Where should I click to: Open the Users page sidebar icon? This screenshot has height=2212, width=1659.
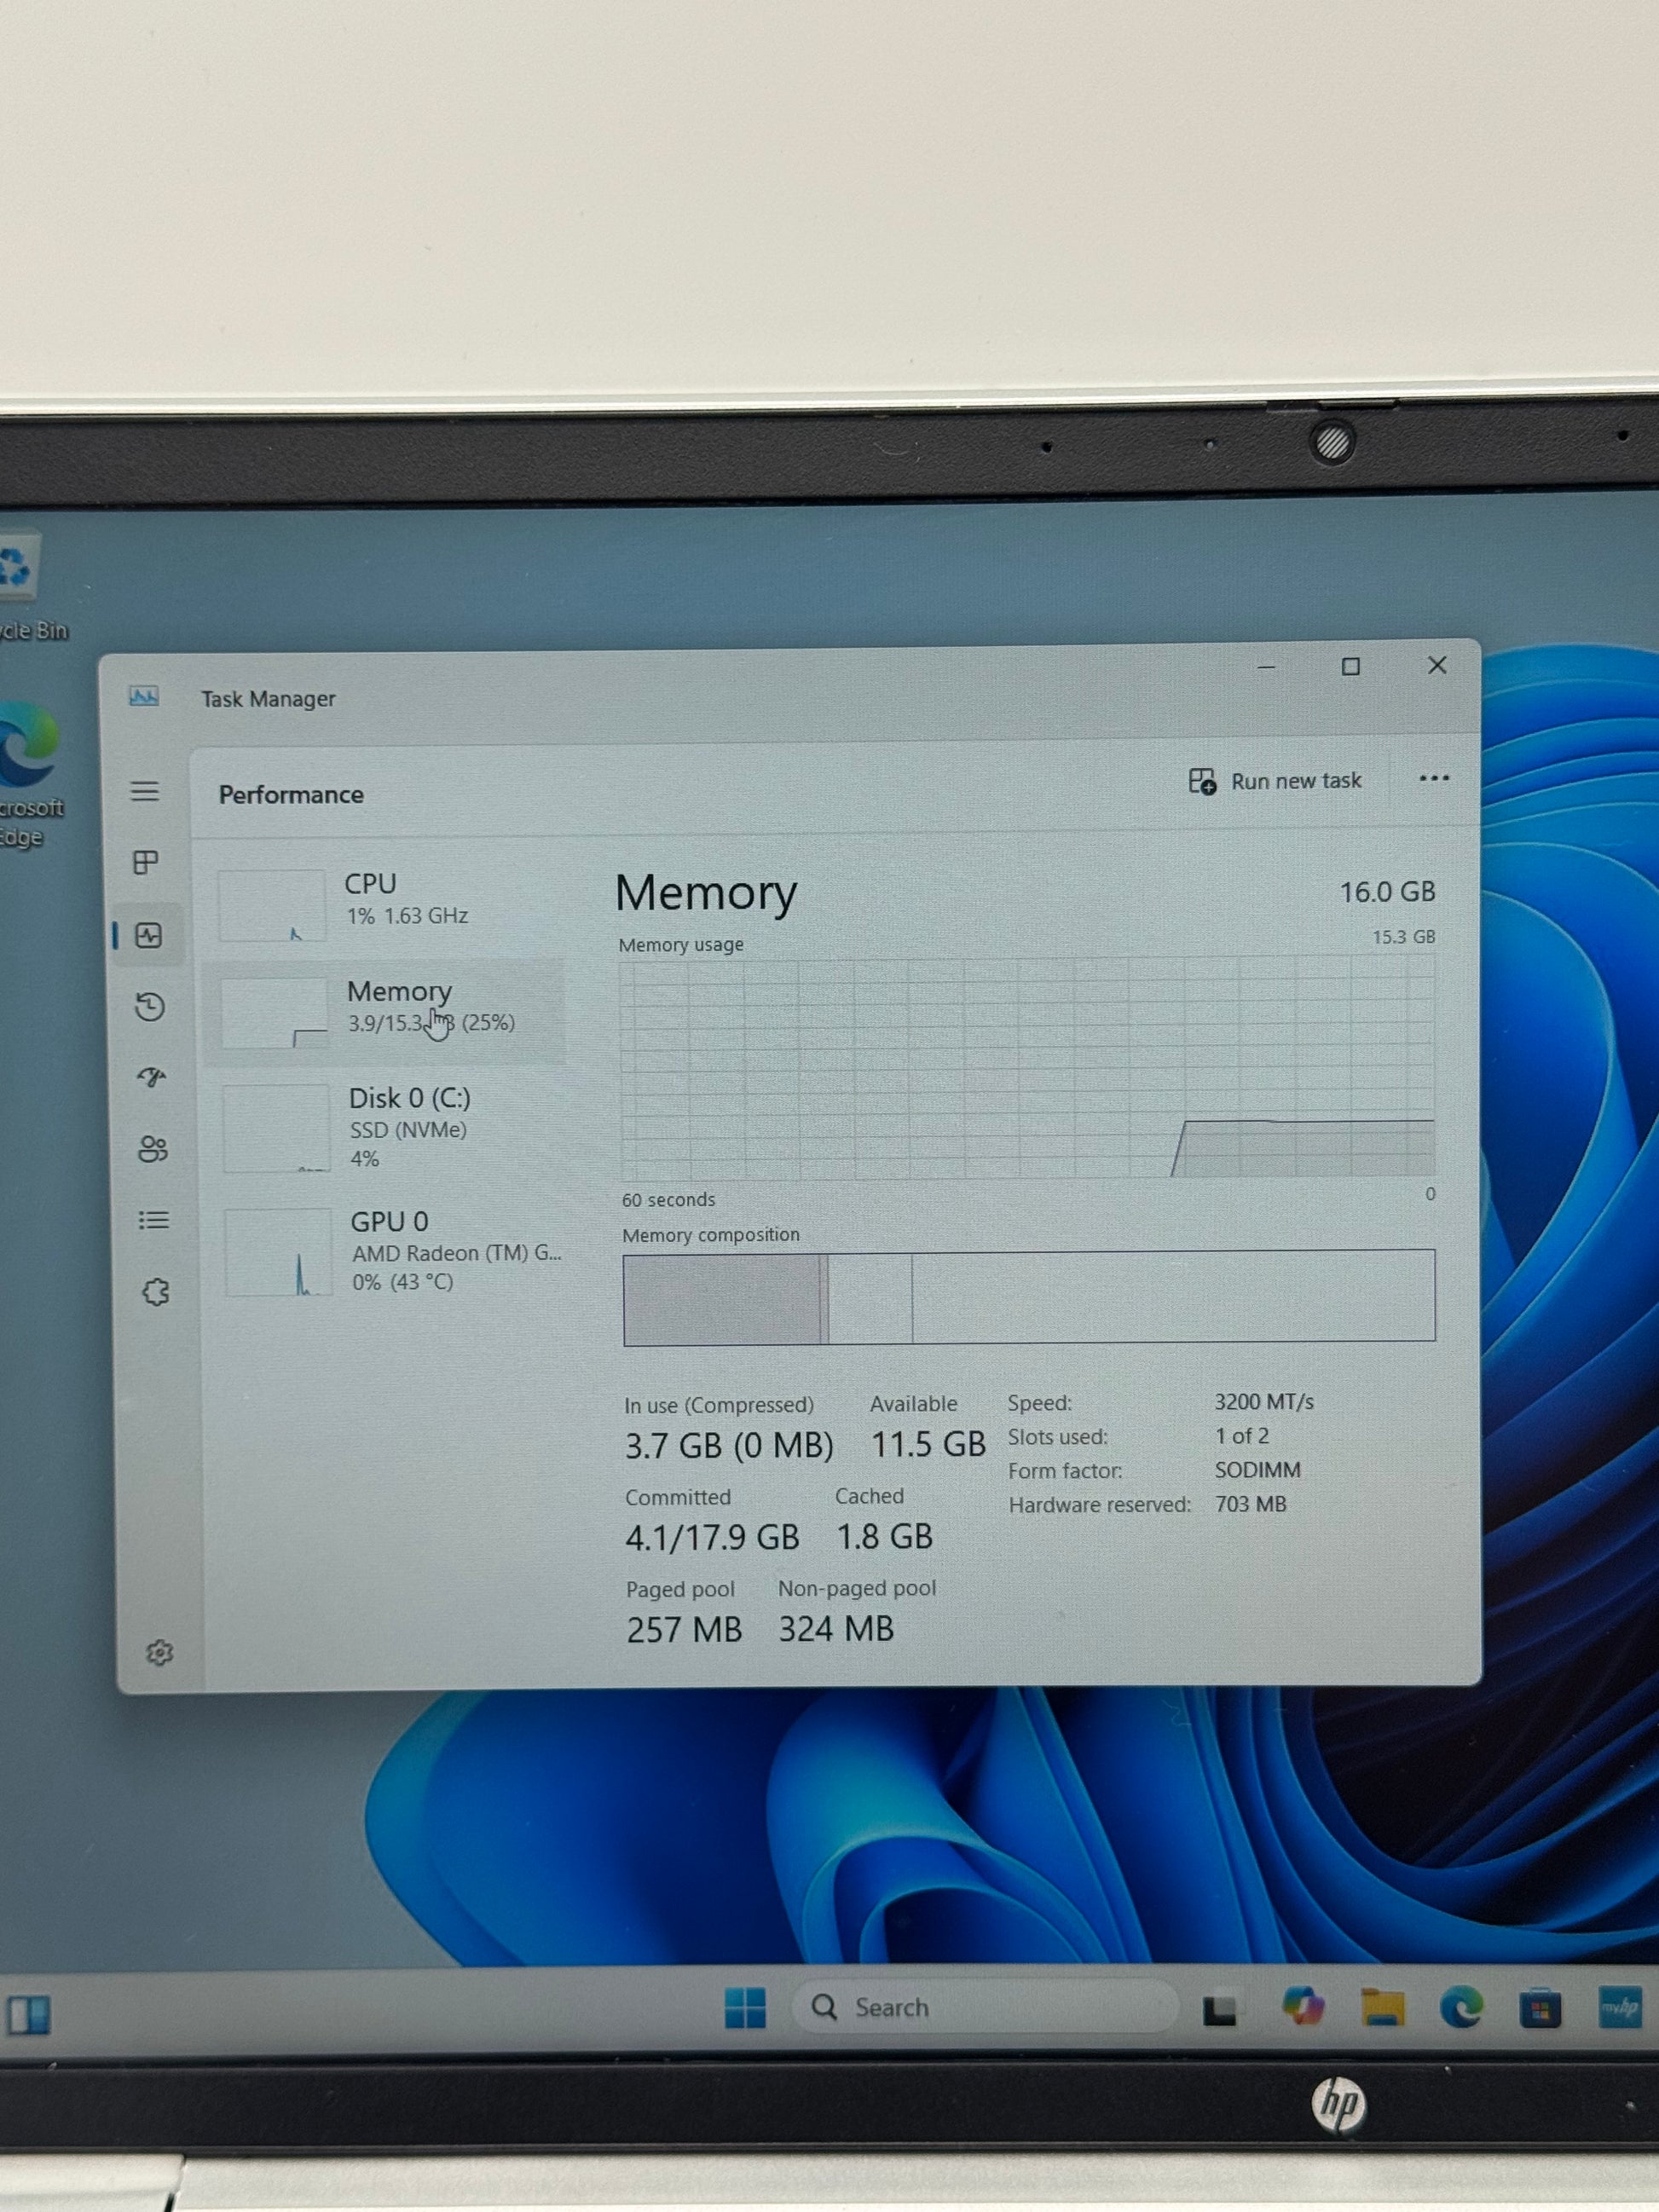pos(152,1149)
